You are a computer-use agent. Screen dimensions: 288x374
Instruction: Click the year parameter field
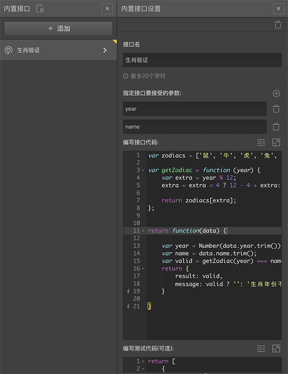click(x=194, y=109)
